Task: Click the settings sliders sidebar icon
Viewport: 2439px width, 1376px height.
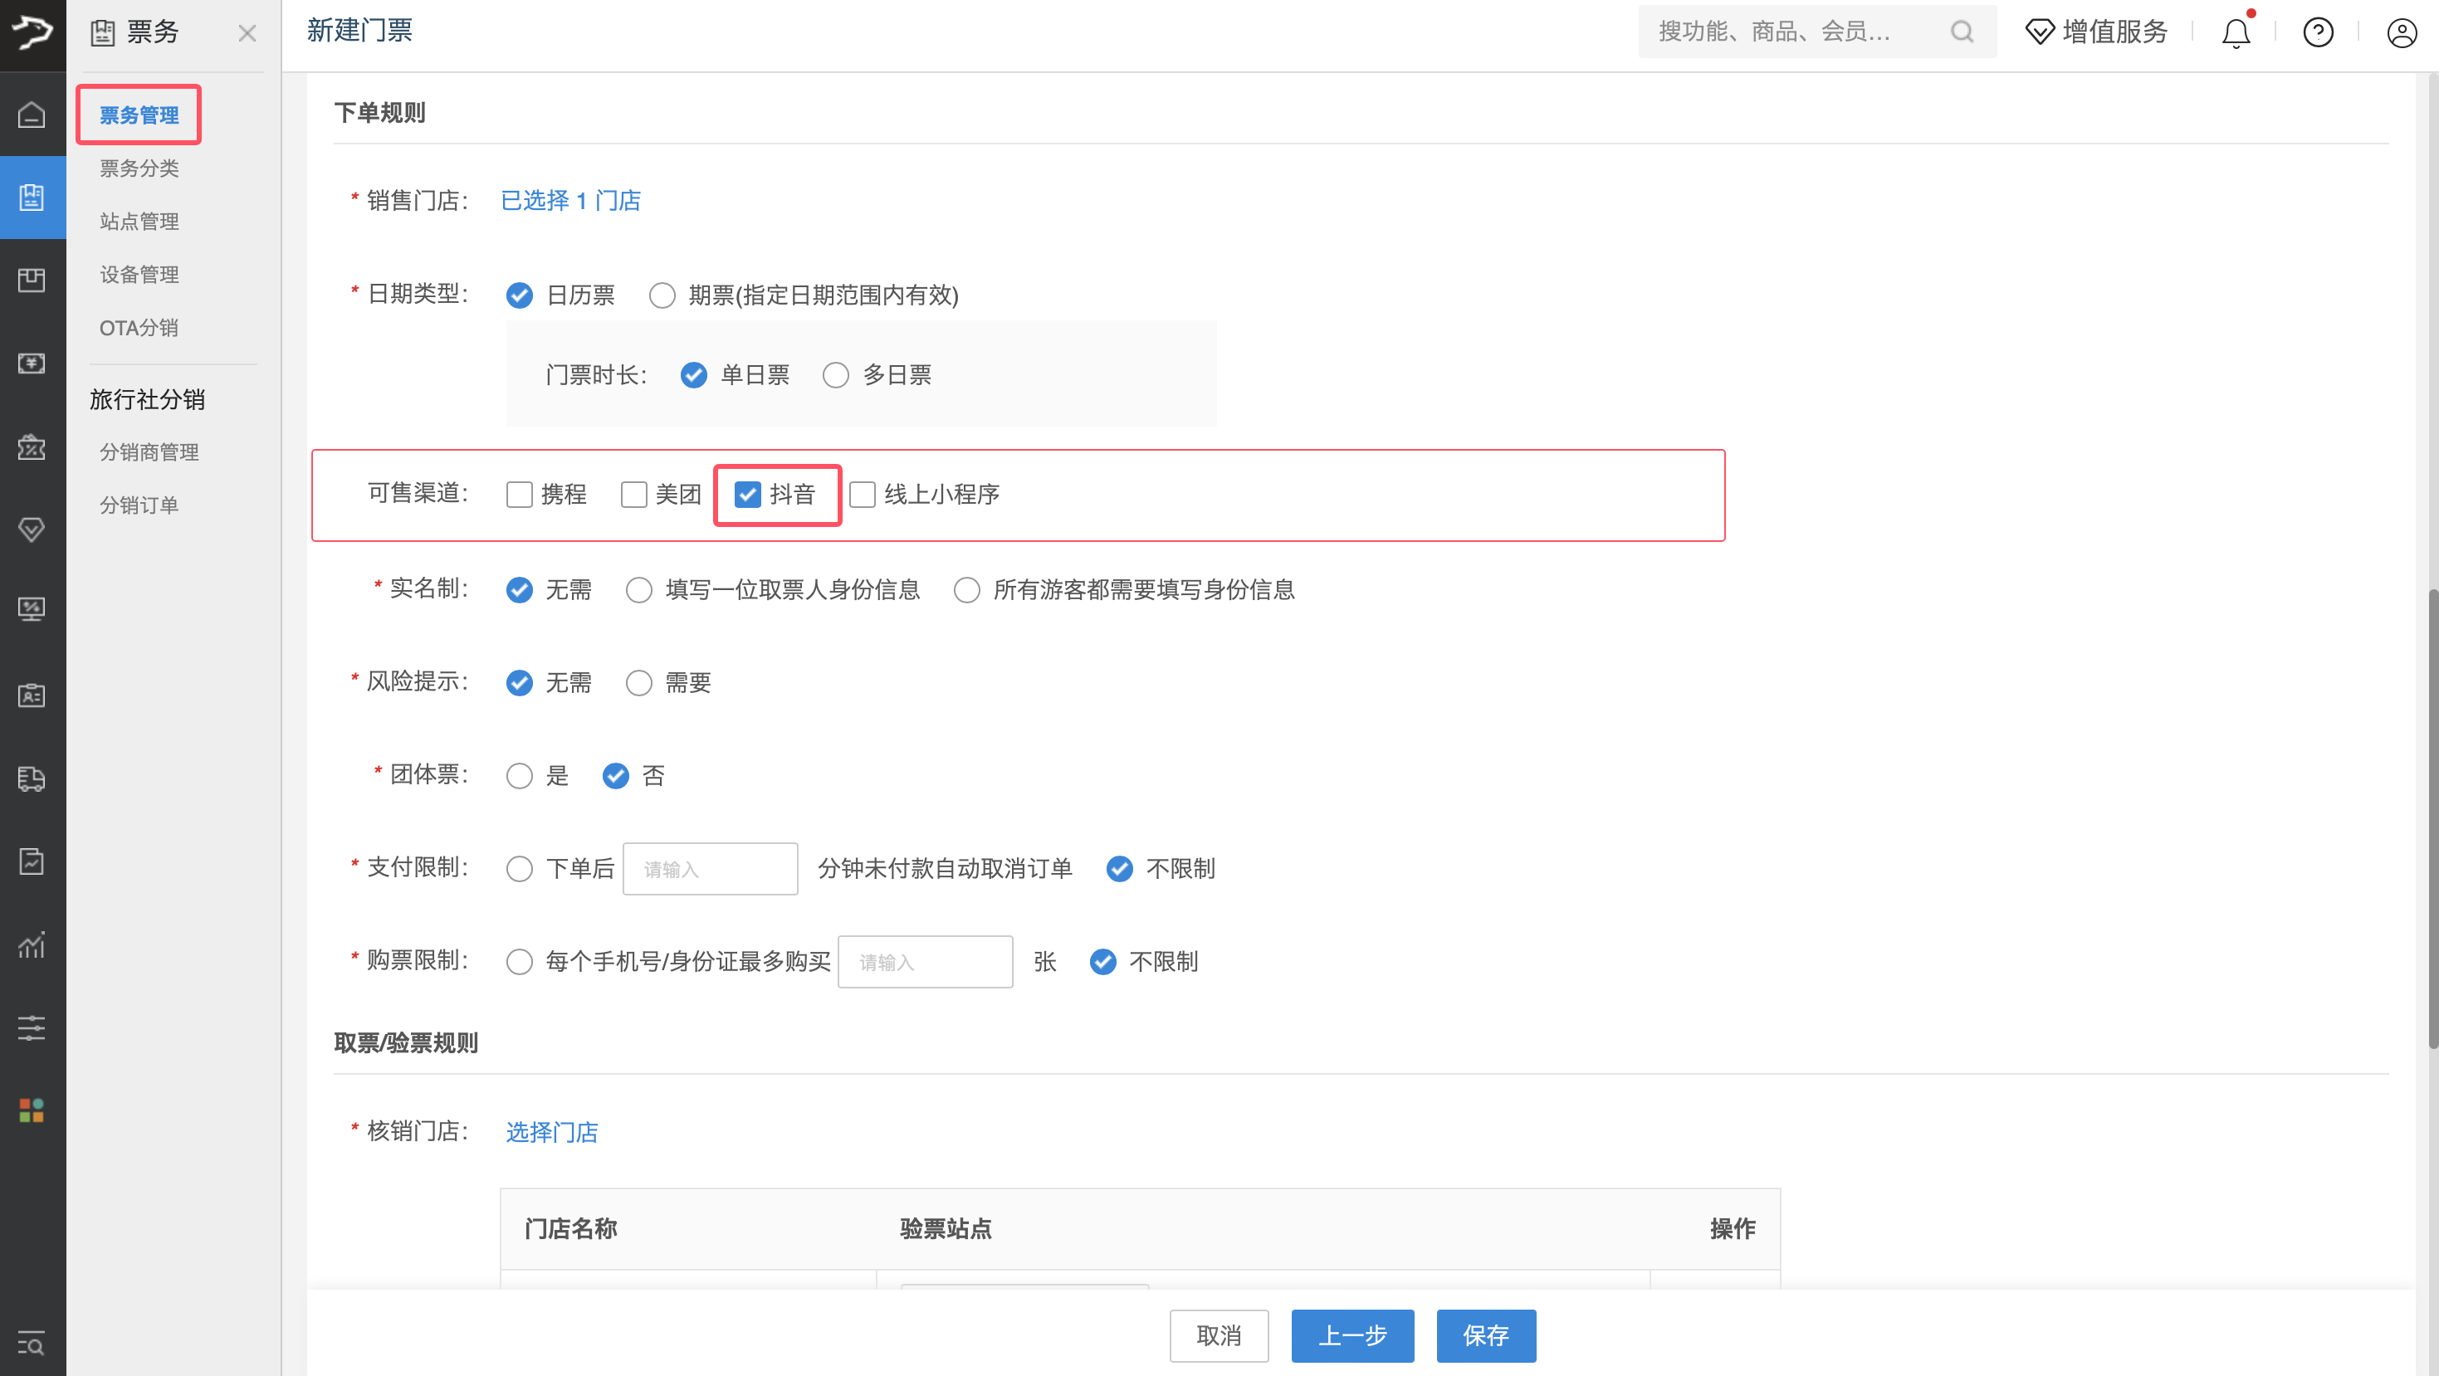Action: tap(32, 1027)
